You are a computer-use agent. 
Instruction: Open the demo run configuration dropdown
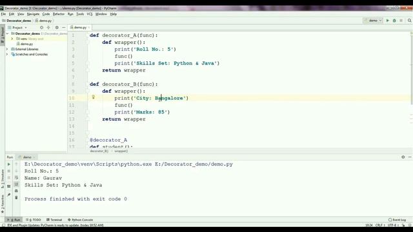[x=373, y=21]
